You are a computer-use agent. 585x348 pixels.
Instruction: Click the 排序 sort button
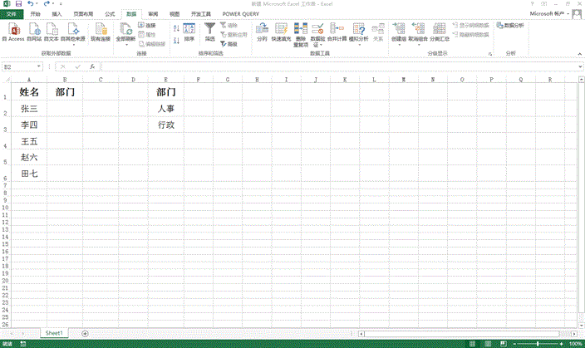(189, 32)
